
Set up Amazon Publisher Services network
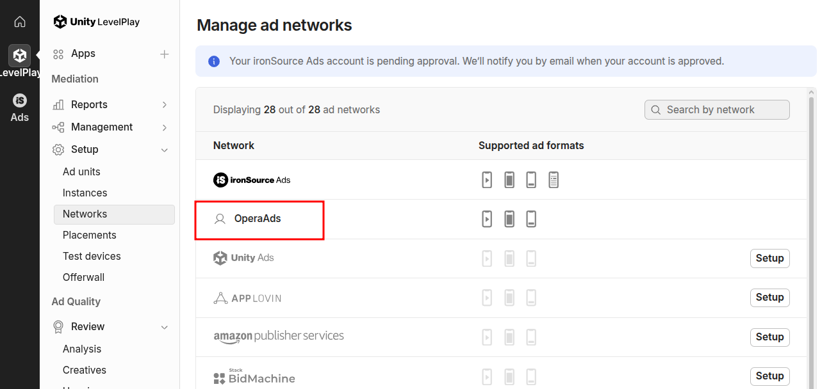pos(769,337)
